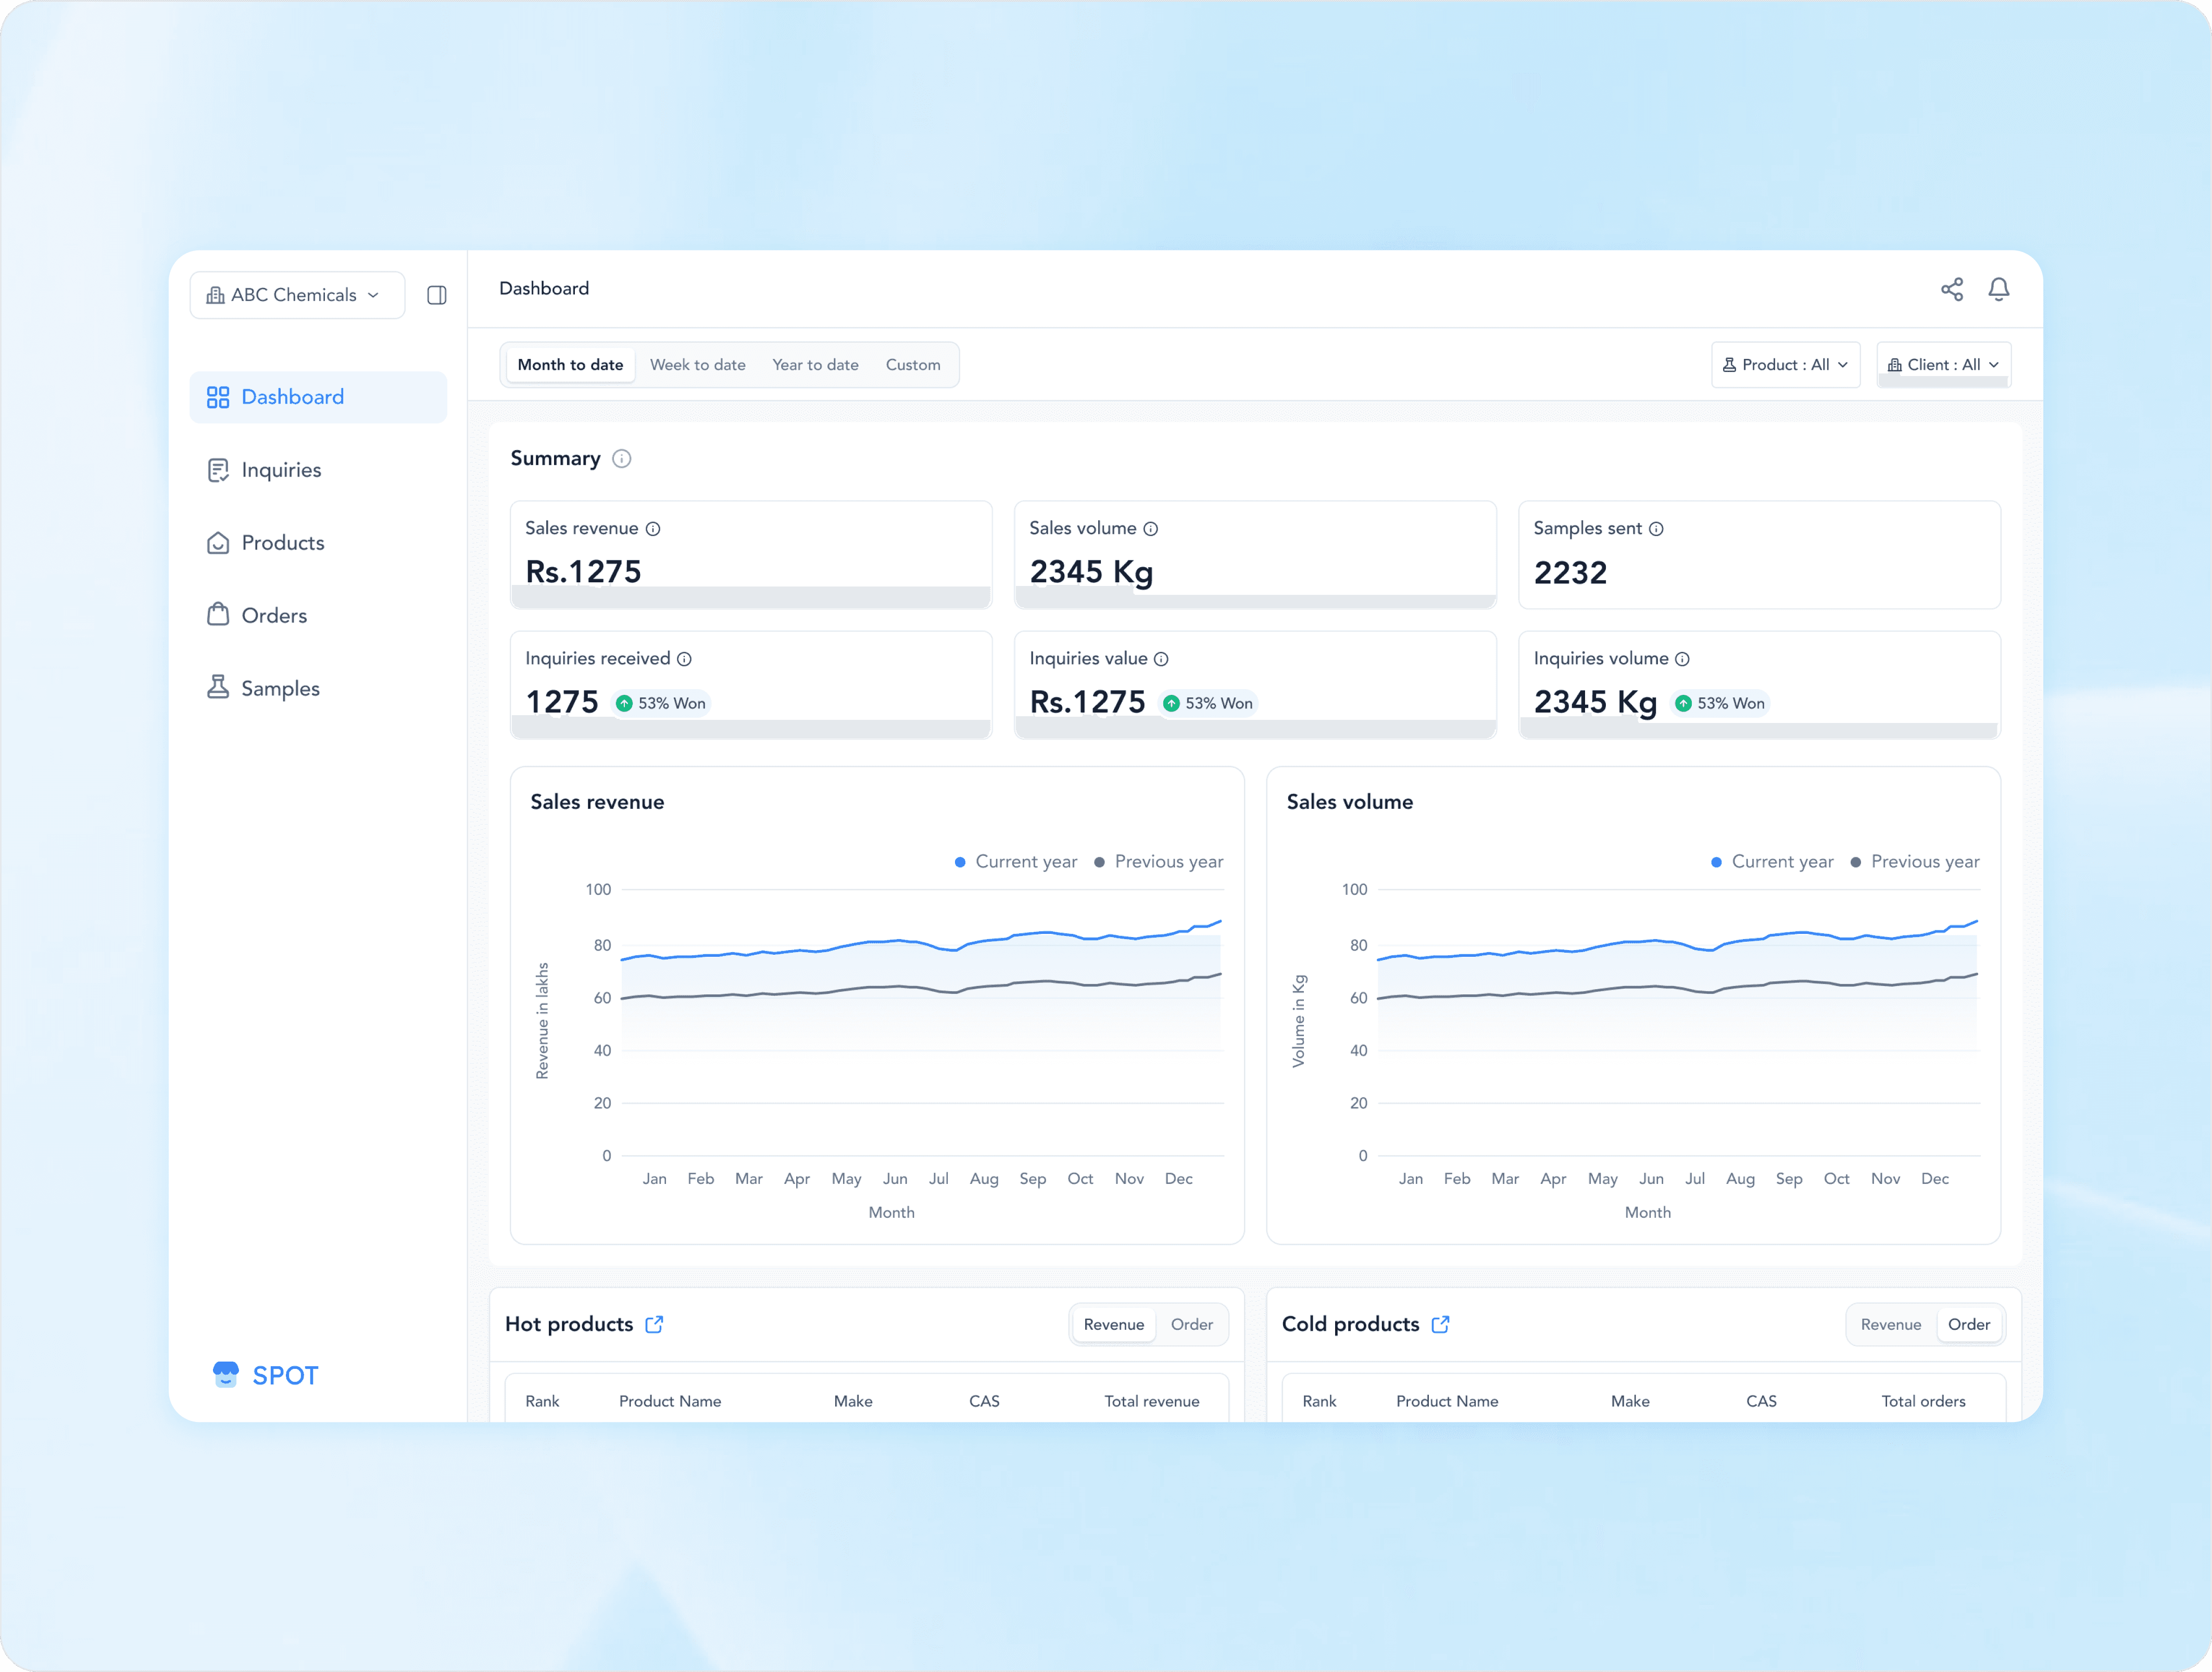The width and height of the screenshot is (2212, 1672).
Task: Toggle Current year legend in Sales volume
Action: point(1771,862)
